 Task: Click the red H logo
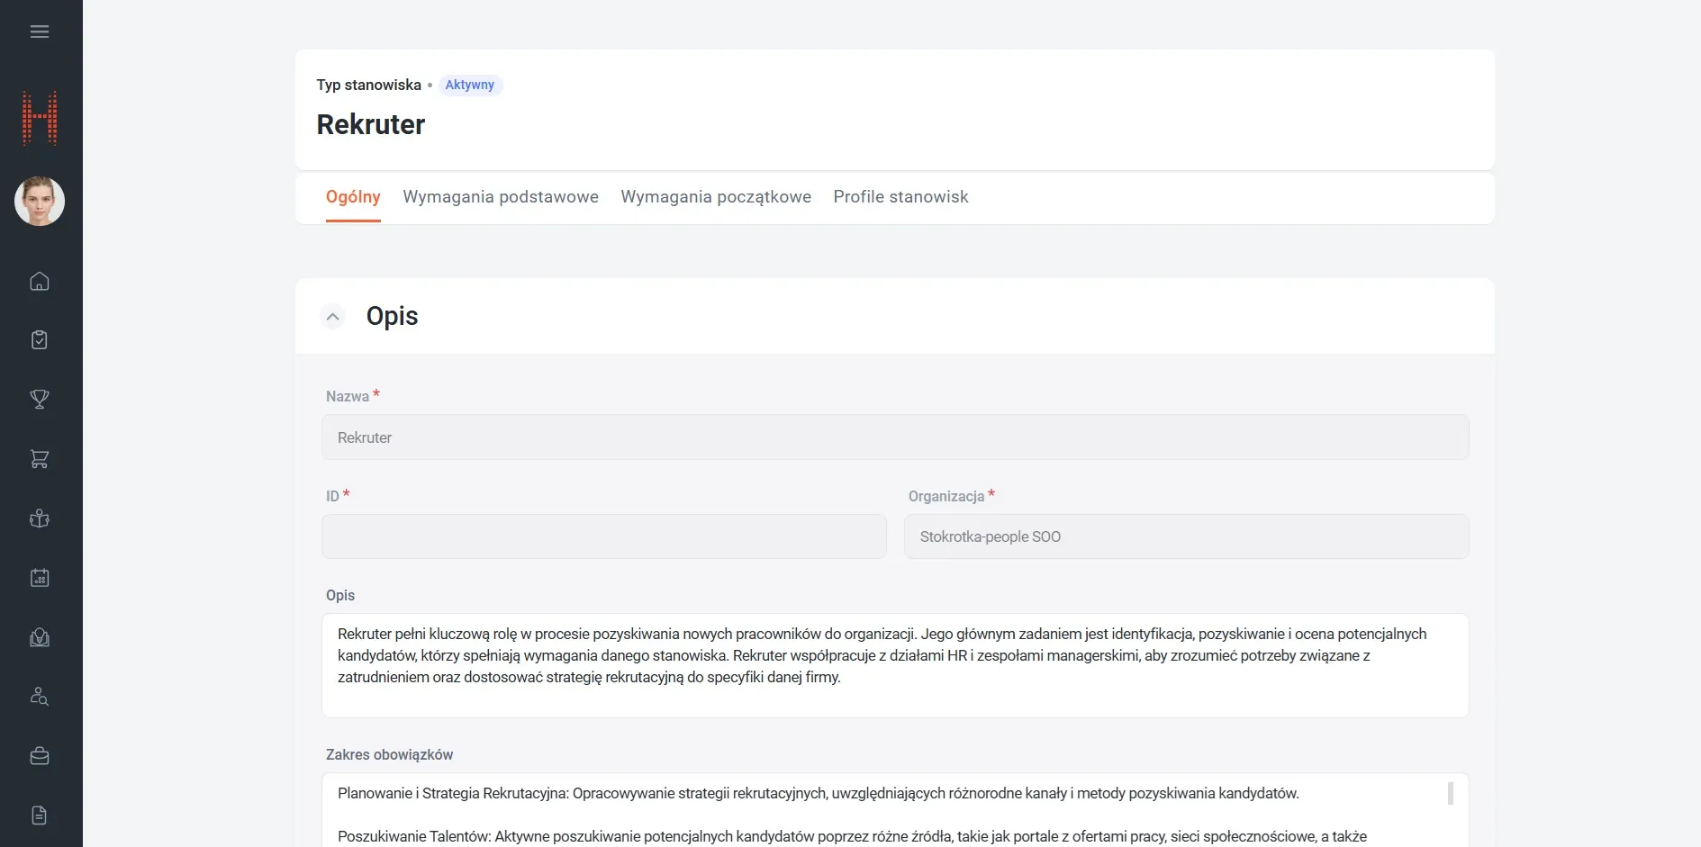coord(40,118)
